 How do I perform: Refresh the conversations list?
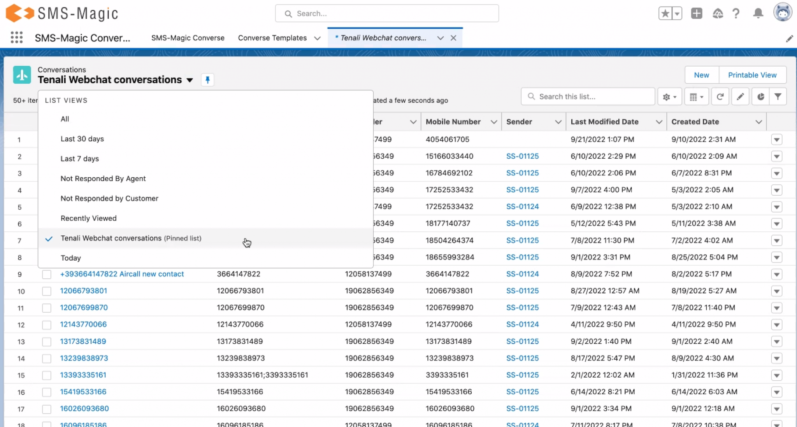point(720,96)
